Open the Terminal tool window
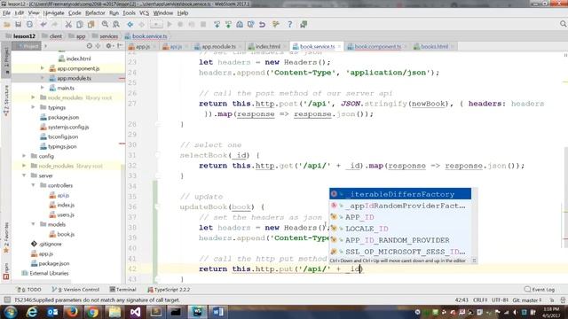Image resolution: width=568 pixels, height=319 pixels. [x=122, y=290]
